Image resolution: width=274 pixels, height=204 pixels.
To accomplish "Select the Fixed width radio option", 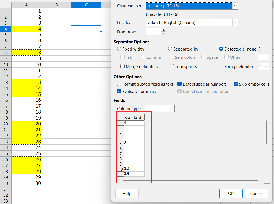I will [x=119, y=49].
